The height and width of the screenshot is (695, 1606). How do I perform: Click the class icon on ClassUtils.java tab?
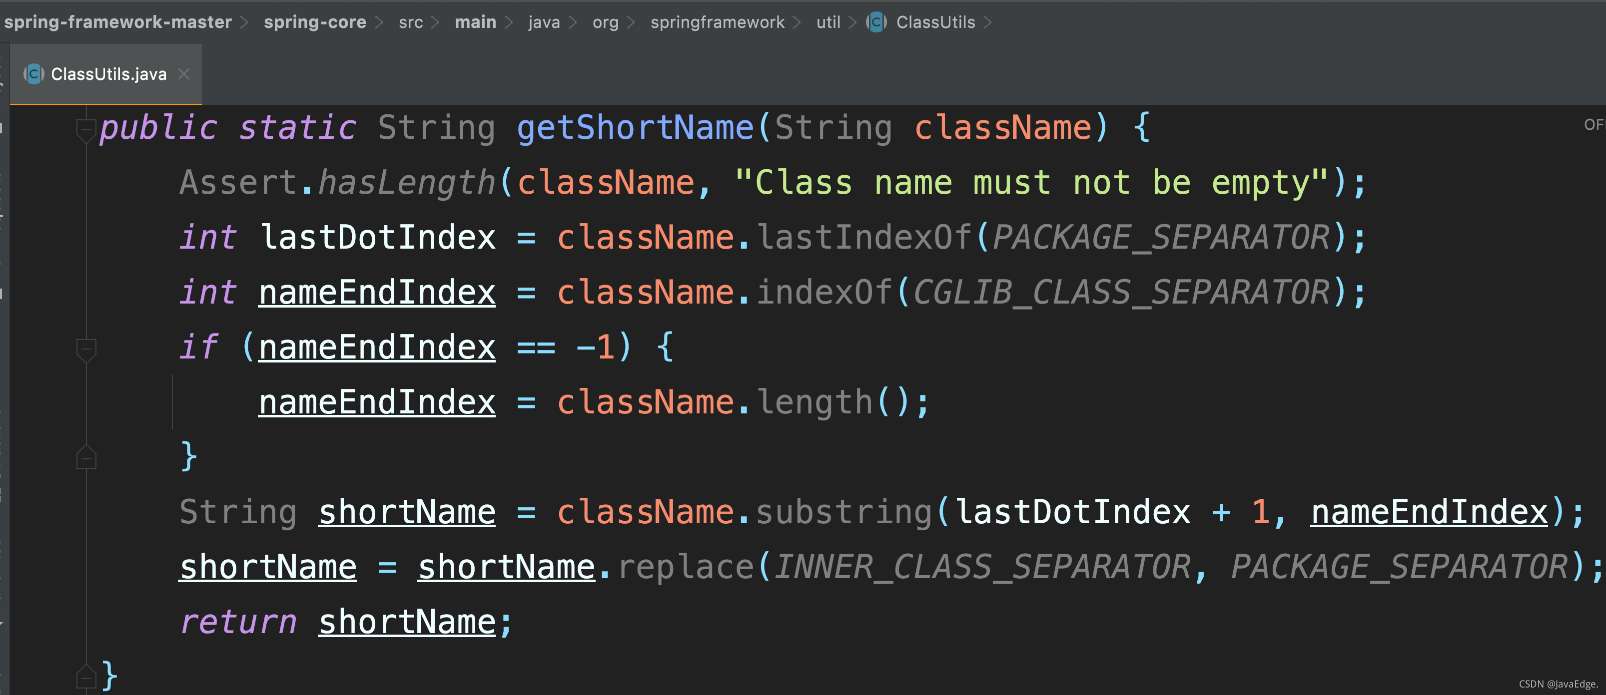pyautogui.click(x=33, y=74)
